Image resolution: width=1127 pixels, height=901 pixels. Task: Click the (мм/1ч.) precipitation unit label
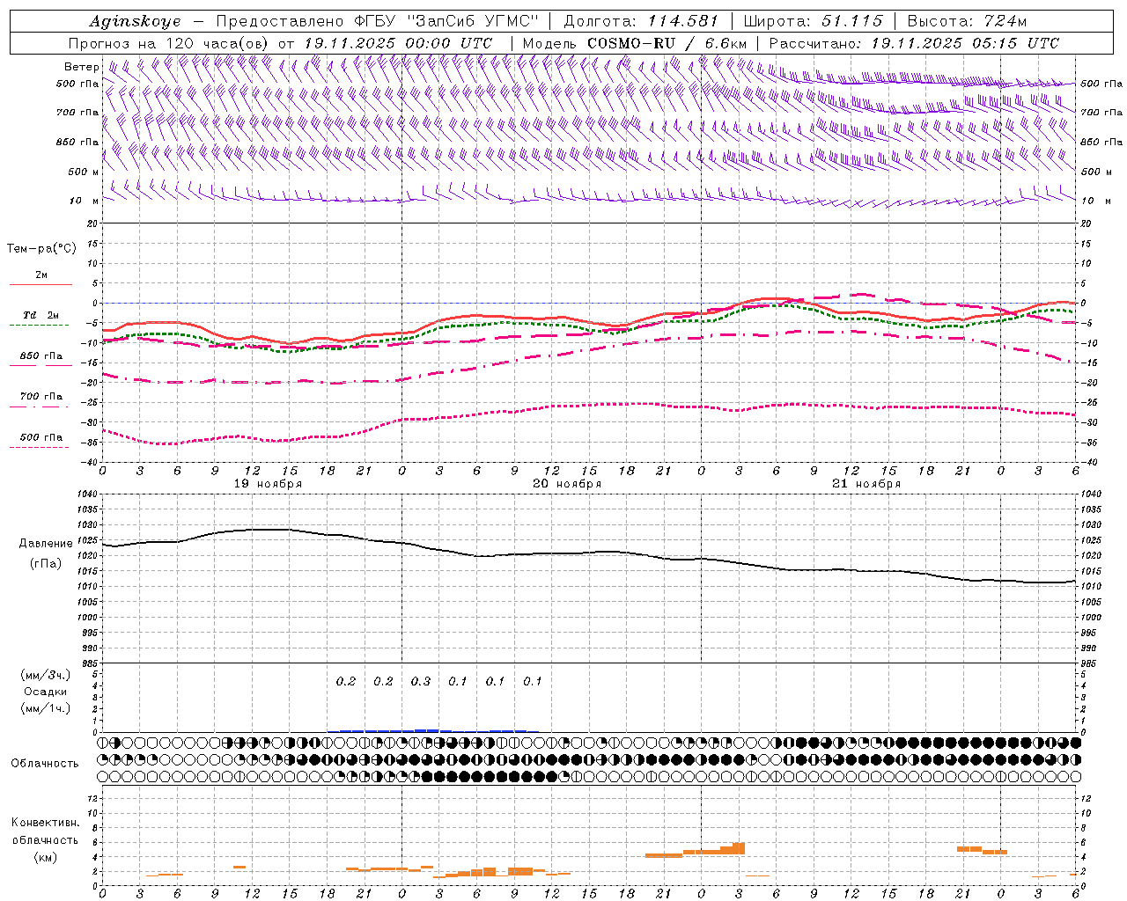tap(46, 707)
